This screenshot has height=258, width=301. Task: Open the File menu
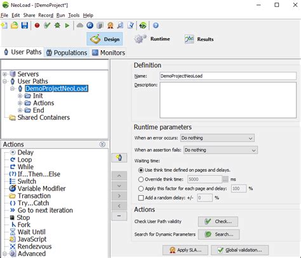[4, 15]
